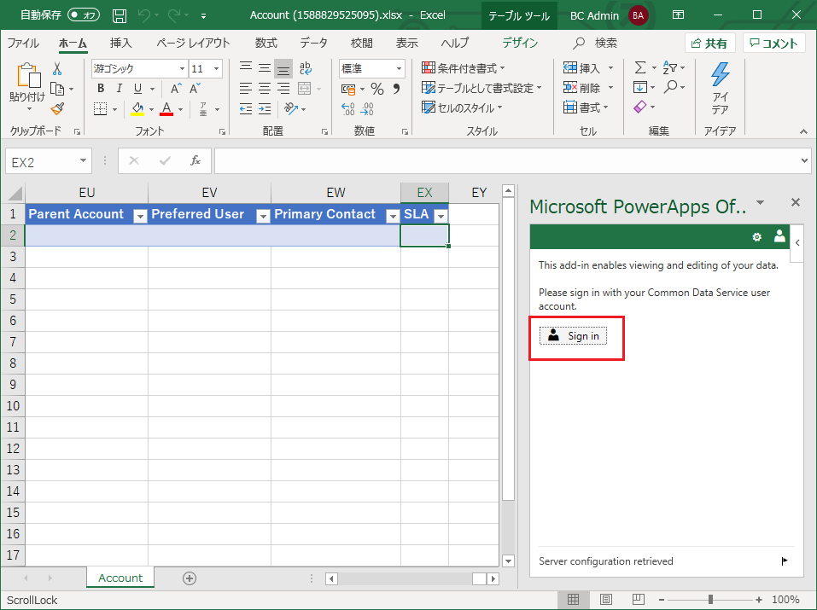Click the Find and Select magnifier icon

tap(670, 87)
